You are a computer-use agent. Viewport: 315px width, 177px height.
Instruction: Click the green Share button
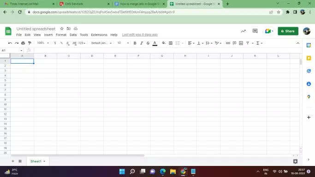click(288, 31)
